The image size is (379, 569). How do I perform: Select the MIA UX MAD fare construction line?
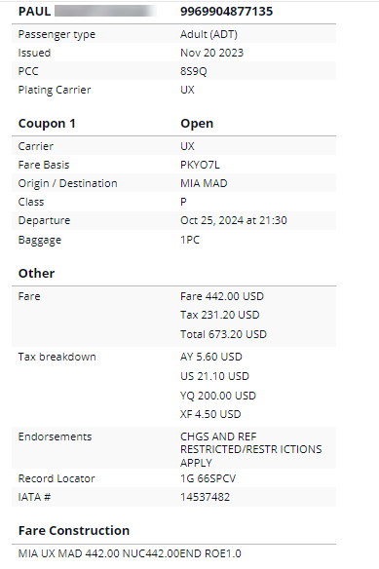coord(130,553)
